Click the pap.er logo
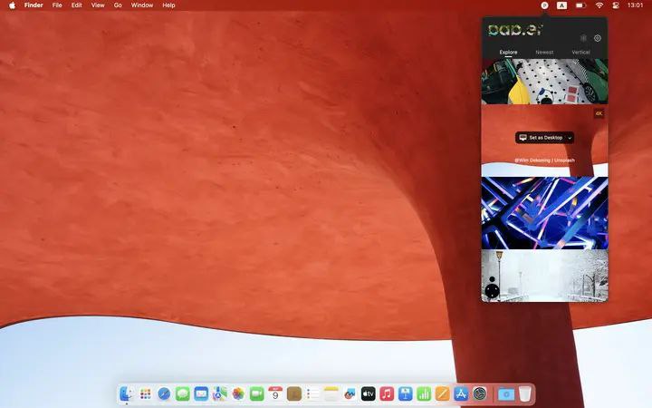The width and height of the screenshot is (652, 408). click(515, 30)
